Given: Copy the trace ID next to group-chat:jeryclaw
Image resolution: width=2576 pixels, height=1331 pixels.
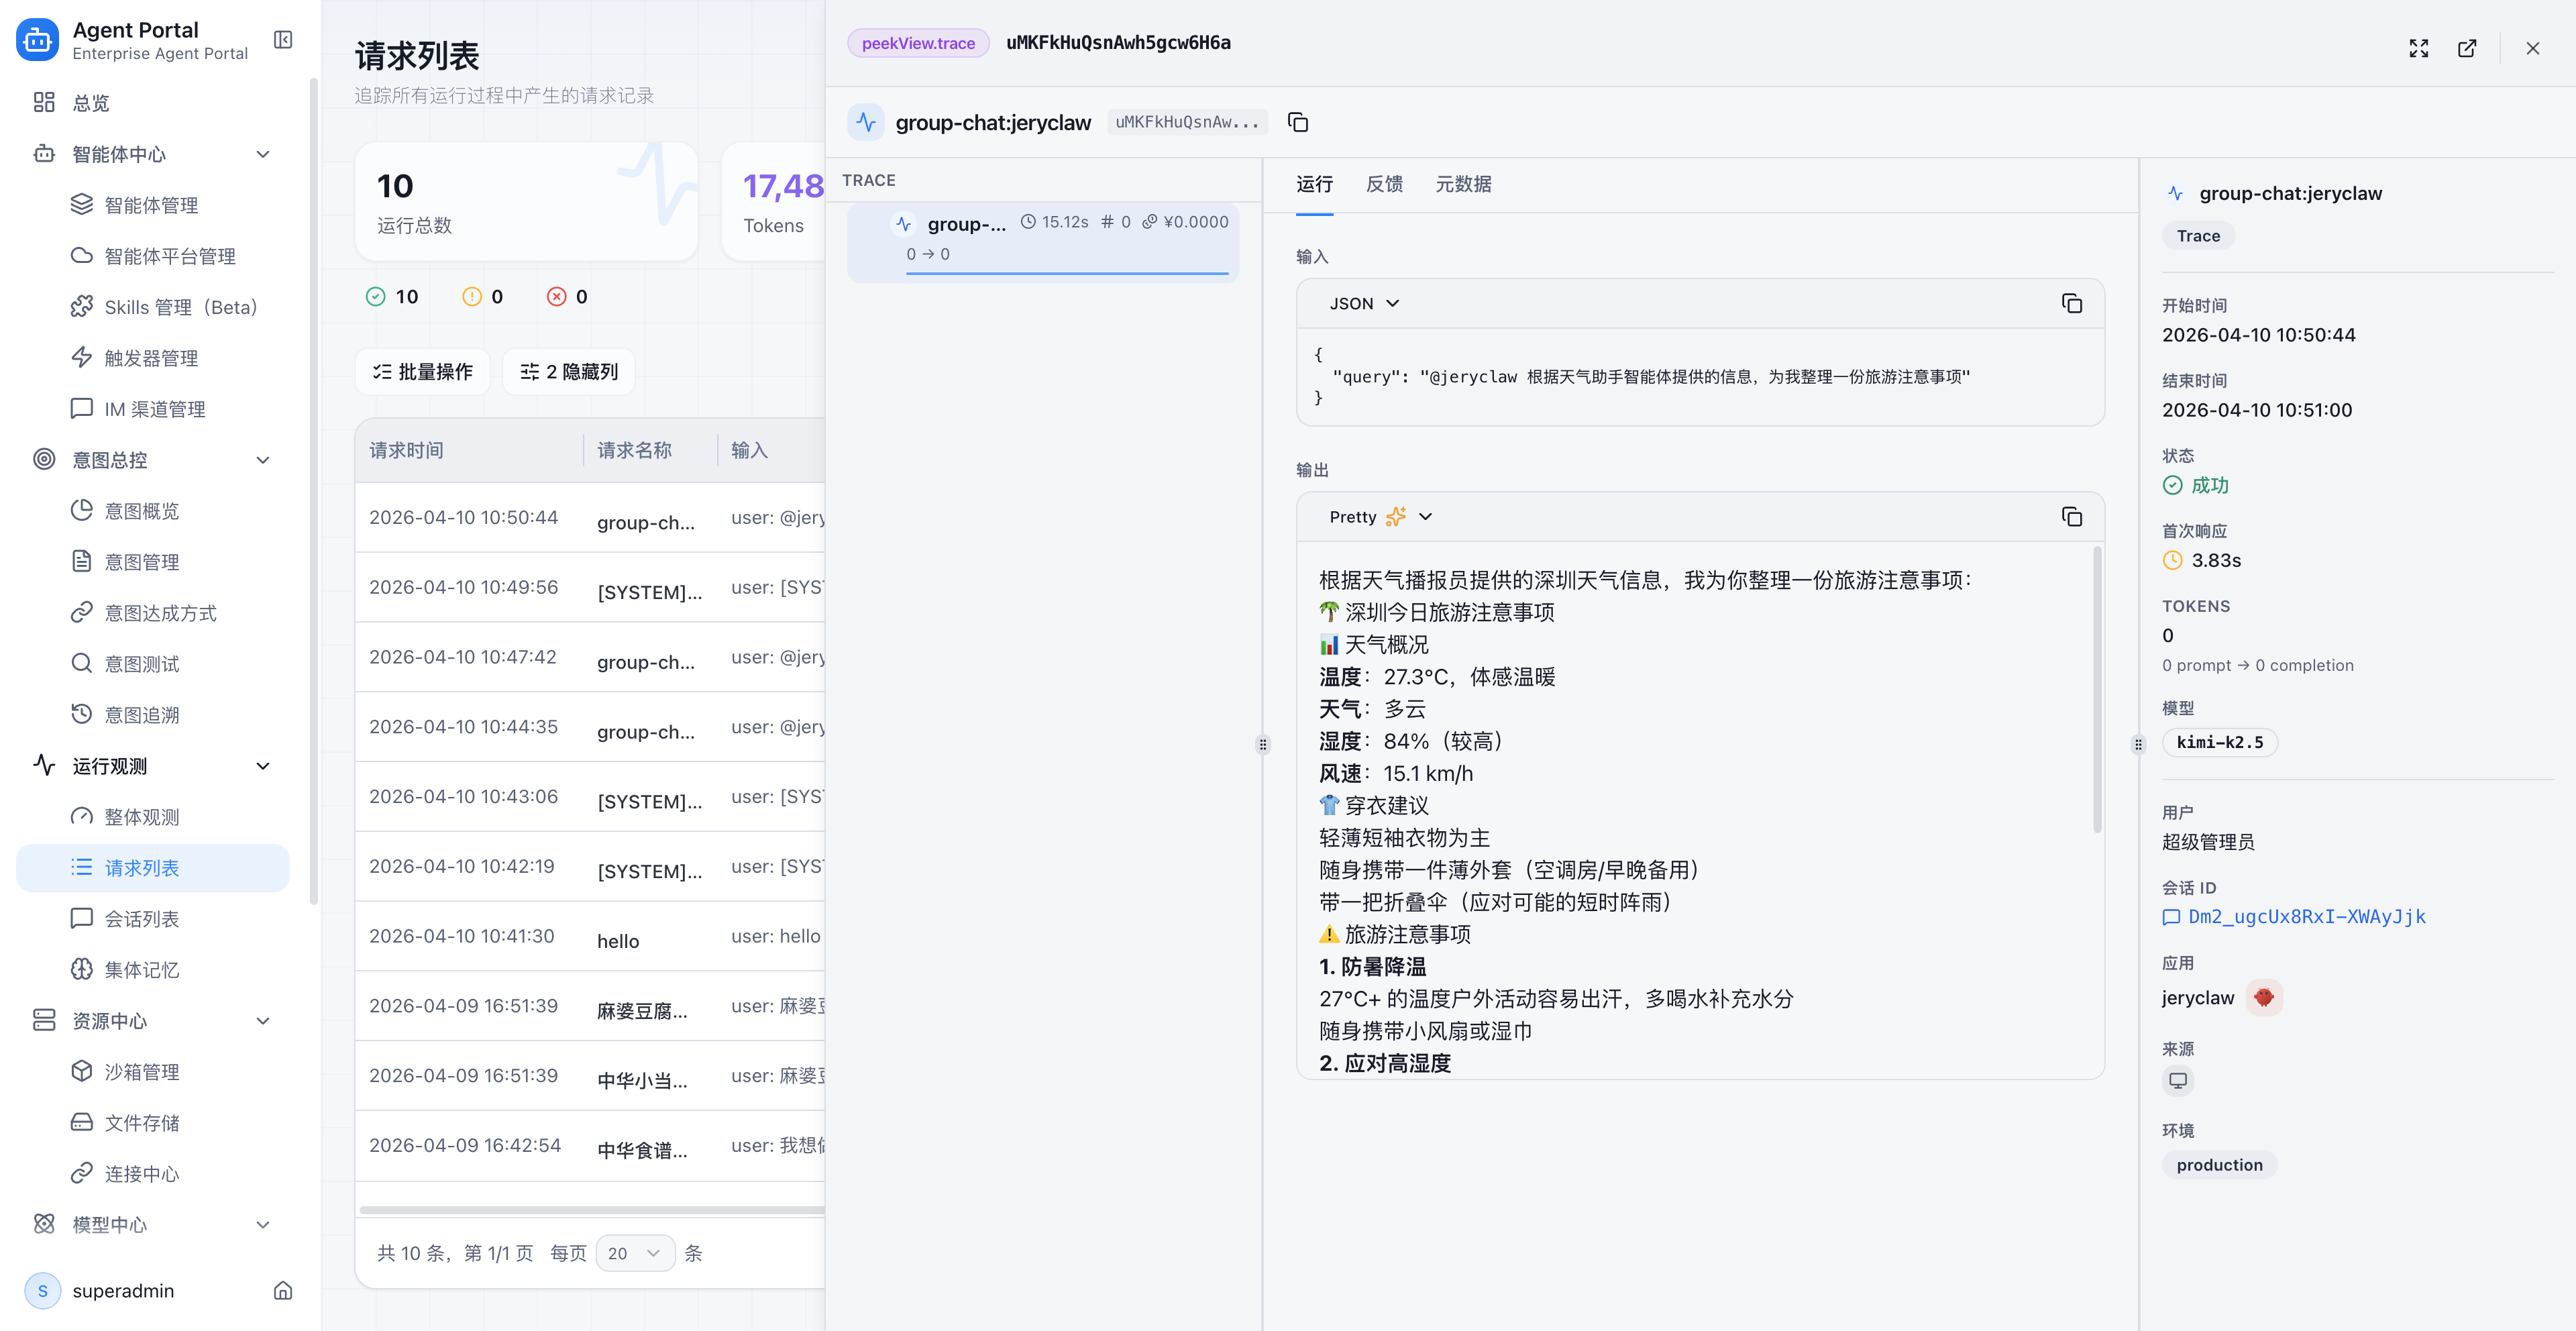Looking at the screenshot, I should pyautogui.click(x=1297, y=122).
